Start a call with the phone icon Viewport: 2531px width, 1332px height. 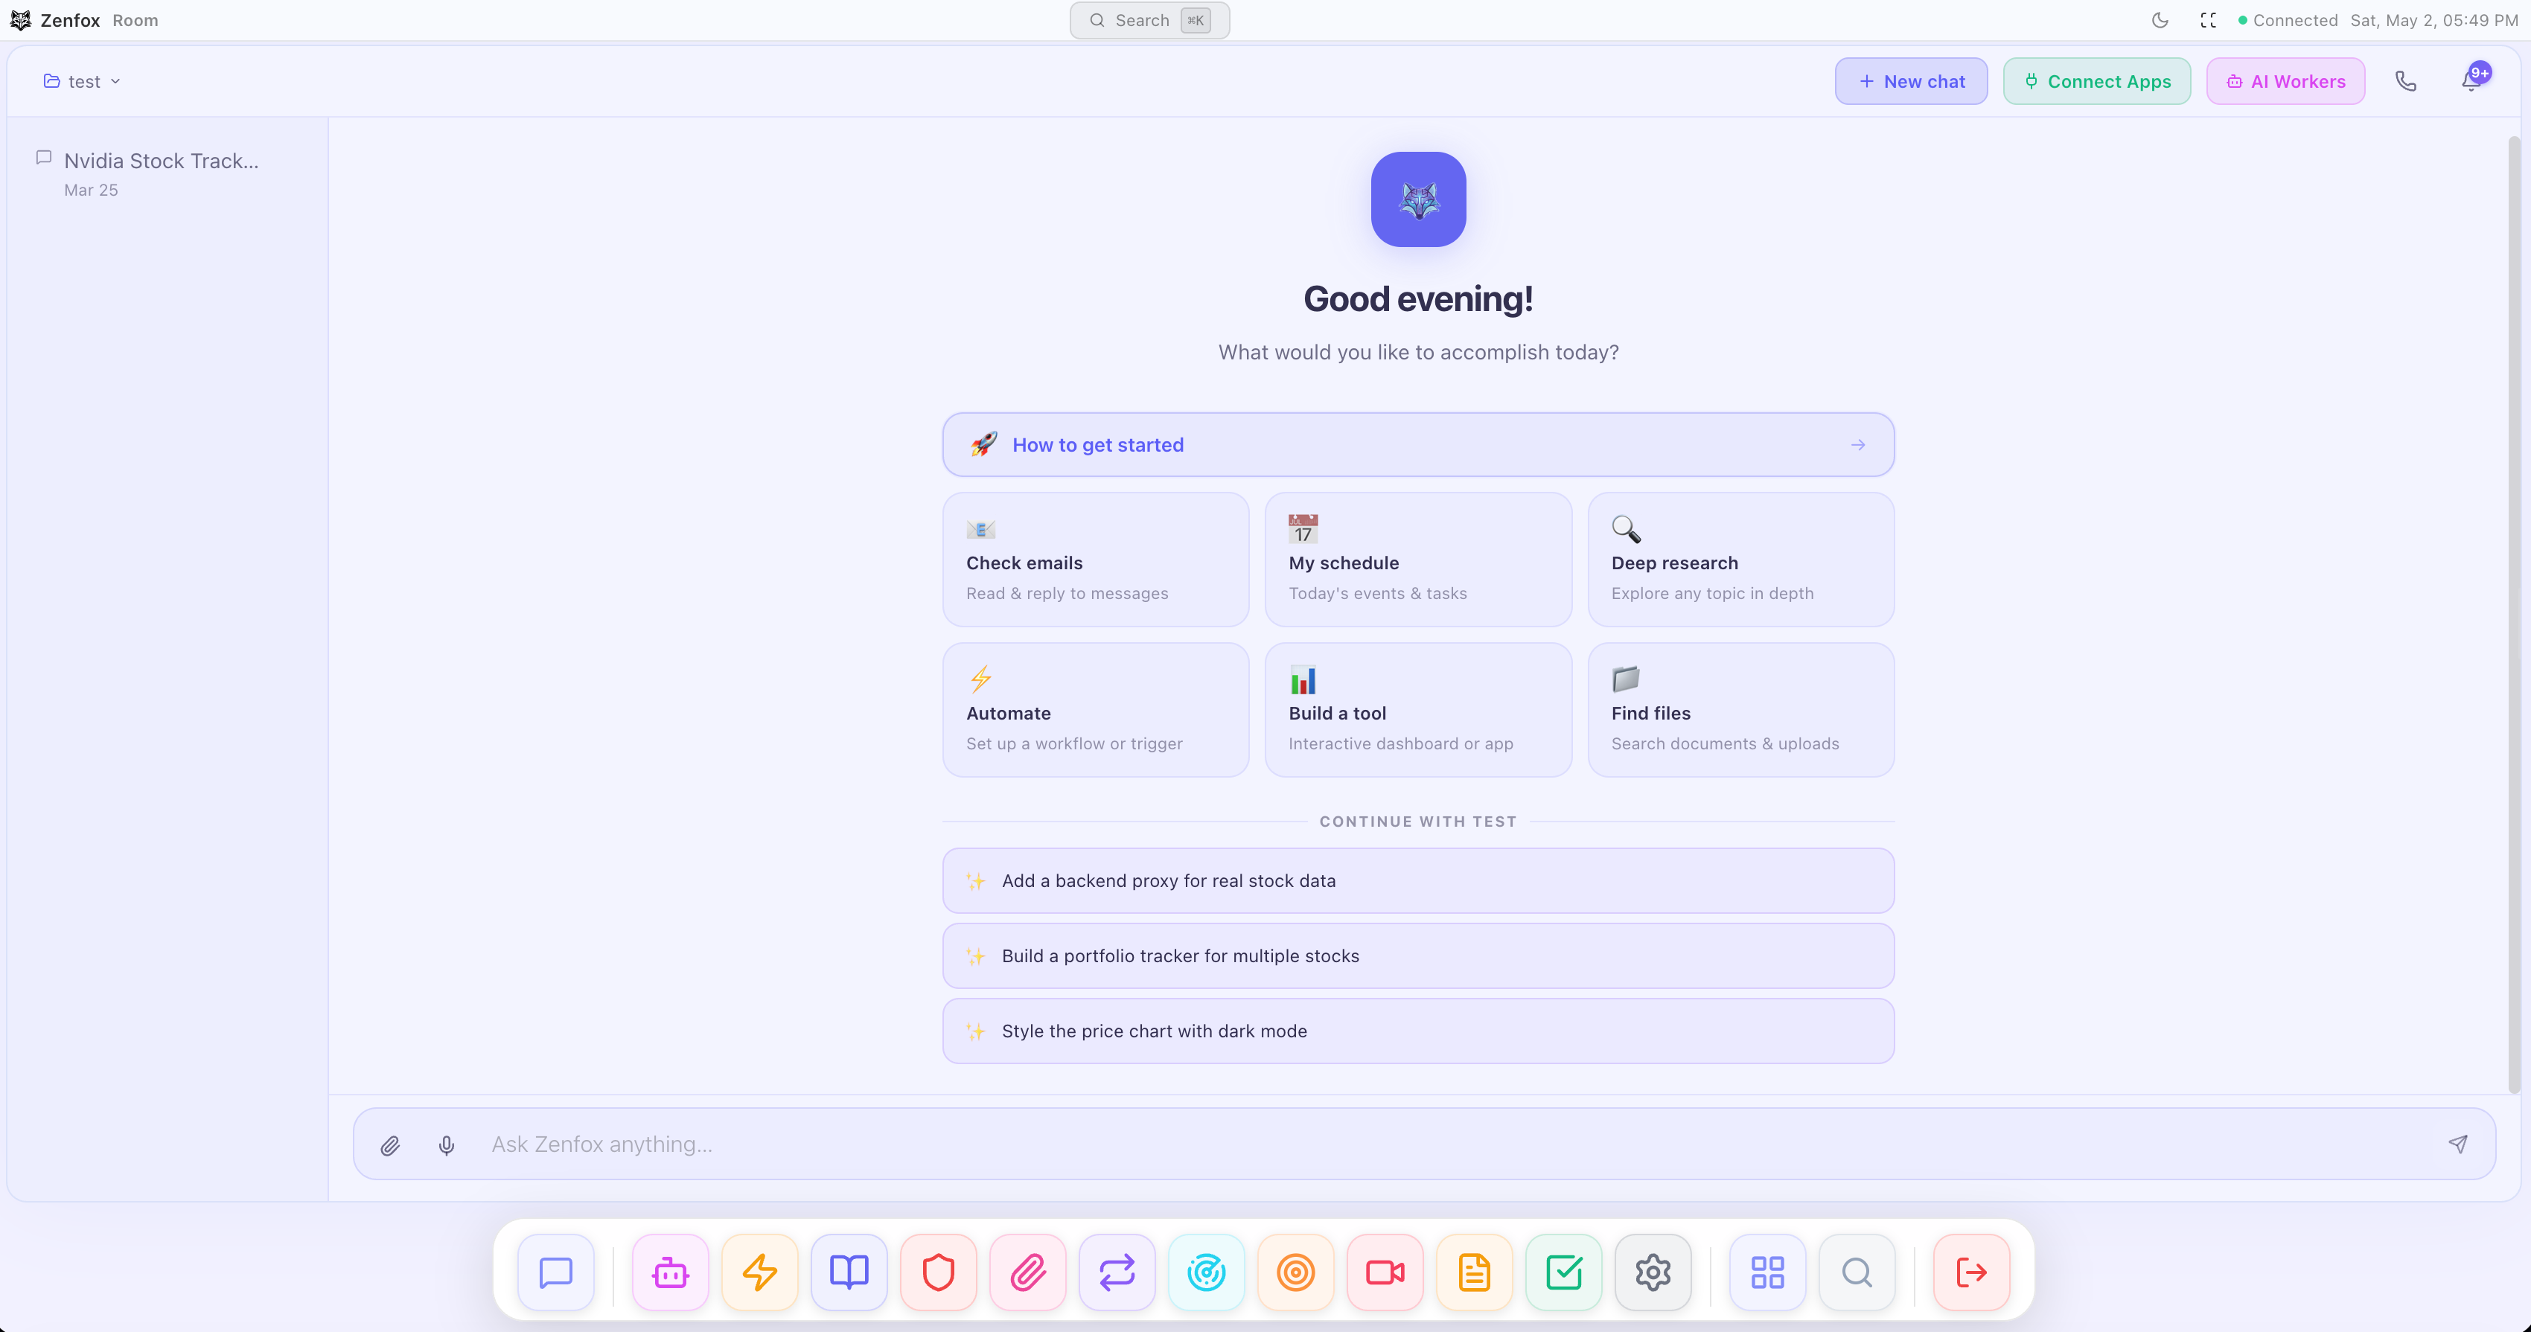[x=2405, y=80]
